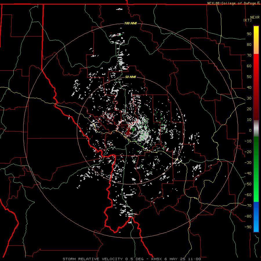Viewport: 261px width, 261px height.
Task: Click the 100 NMI range ring label
Action: click(x=130, y=23)
